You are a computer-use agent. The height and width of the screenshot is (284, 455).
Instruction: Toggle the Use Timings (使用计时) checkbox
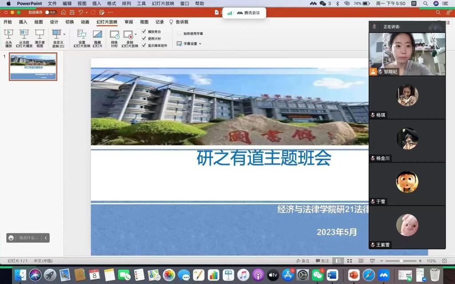click(144, 39)
